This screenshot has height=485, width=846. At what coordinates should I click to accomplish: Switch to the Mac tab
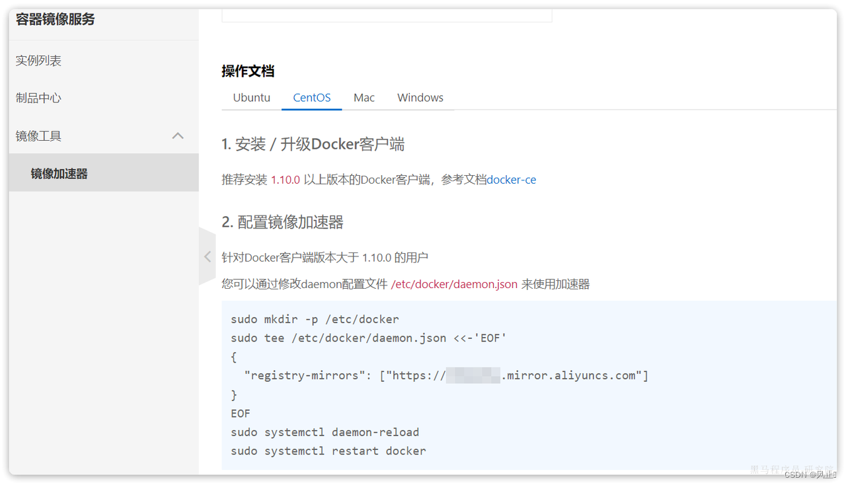pos(364,97)
